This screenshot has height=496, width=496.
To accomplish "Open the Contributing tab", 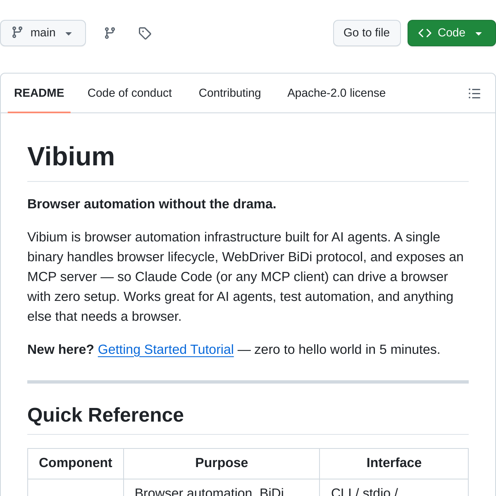I will pyautogui.click(x=230, y=93).
